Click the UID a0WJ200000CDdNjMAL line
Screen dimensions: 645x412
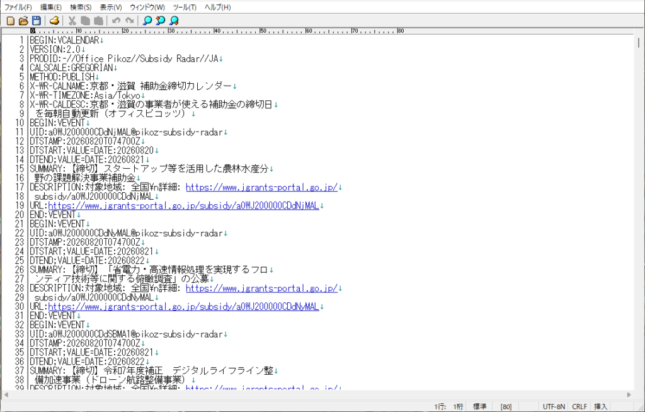(126, 132)
